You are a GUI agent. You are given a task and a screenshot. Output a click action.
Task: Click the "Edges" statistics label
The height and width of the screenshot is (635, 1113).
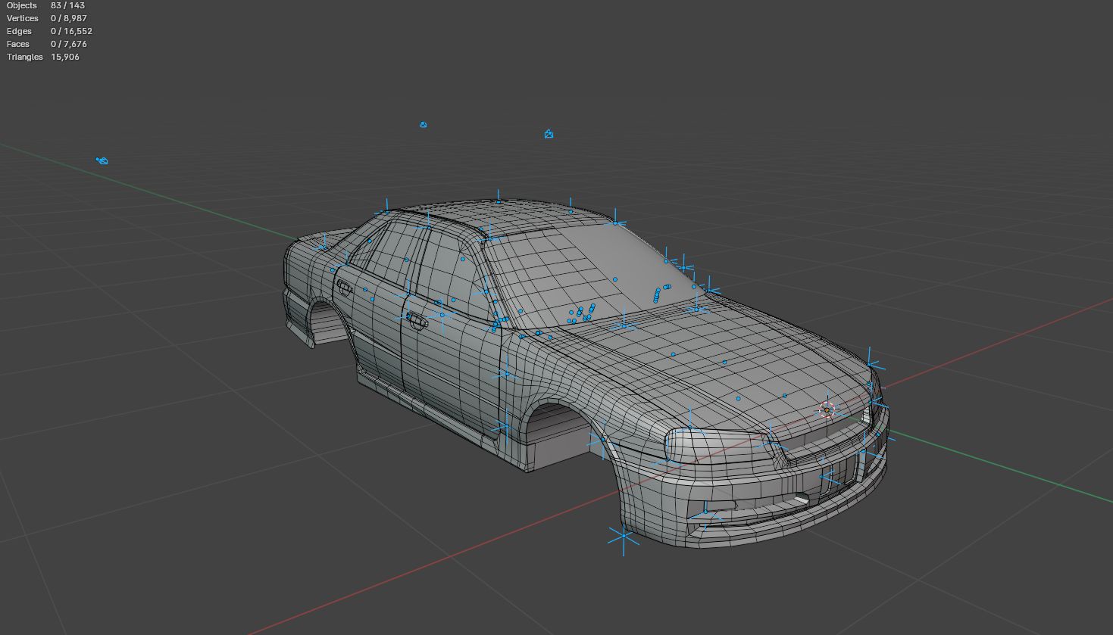20,31
